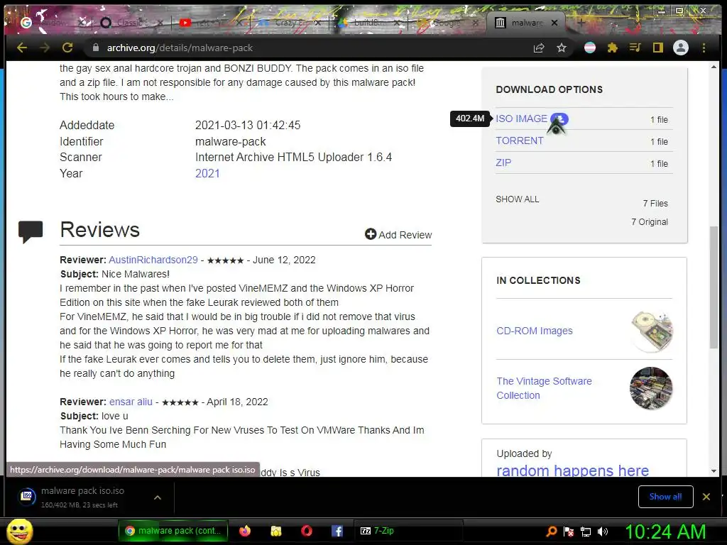Image resolution: width=727 pixels, height=545 pixels.
Task: Open the volume speaker tray icon
Action: [x=603, y=532]
